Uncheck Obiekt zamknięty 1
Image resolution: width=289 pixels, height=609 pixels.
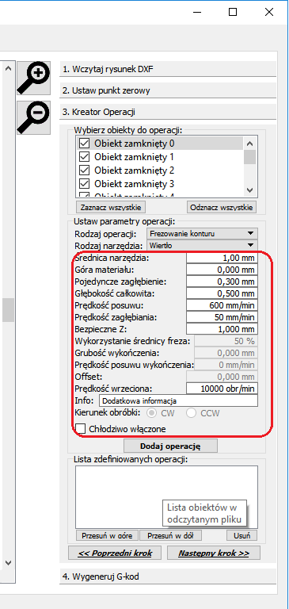pos(84,157)
